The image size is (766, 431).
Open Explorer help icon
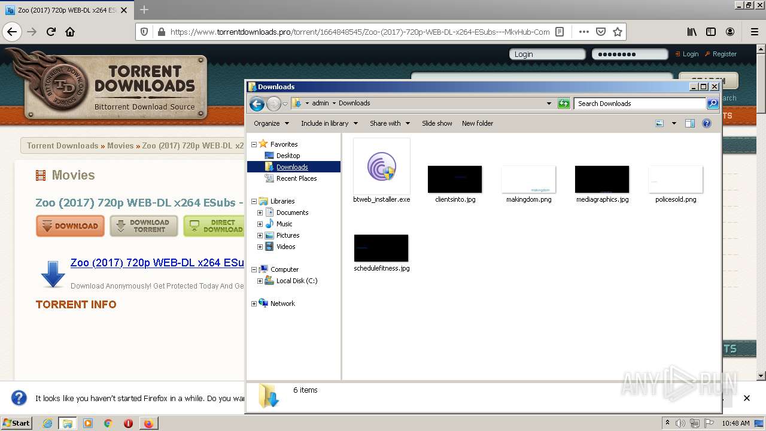click(707, 123)
